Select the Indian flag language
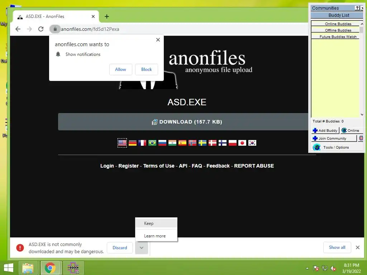The image size is (367, 275). point(172,143)
